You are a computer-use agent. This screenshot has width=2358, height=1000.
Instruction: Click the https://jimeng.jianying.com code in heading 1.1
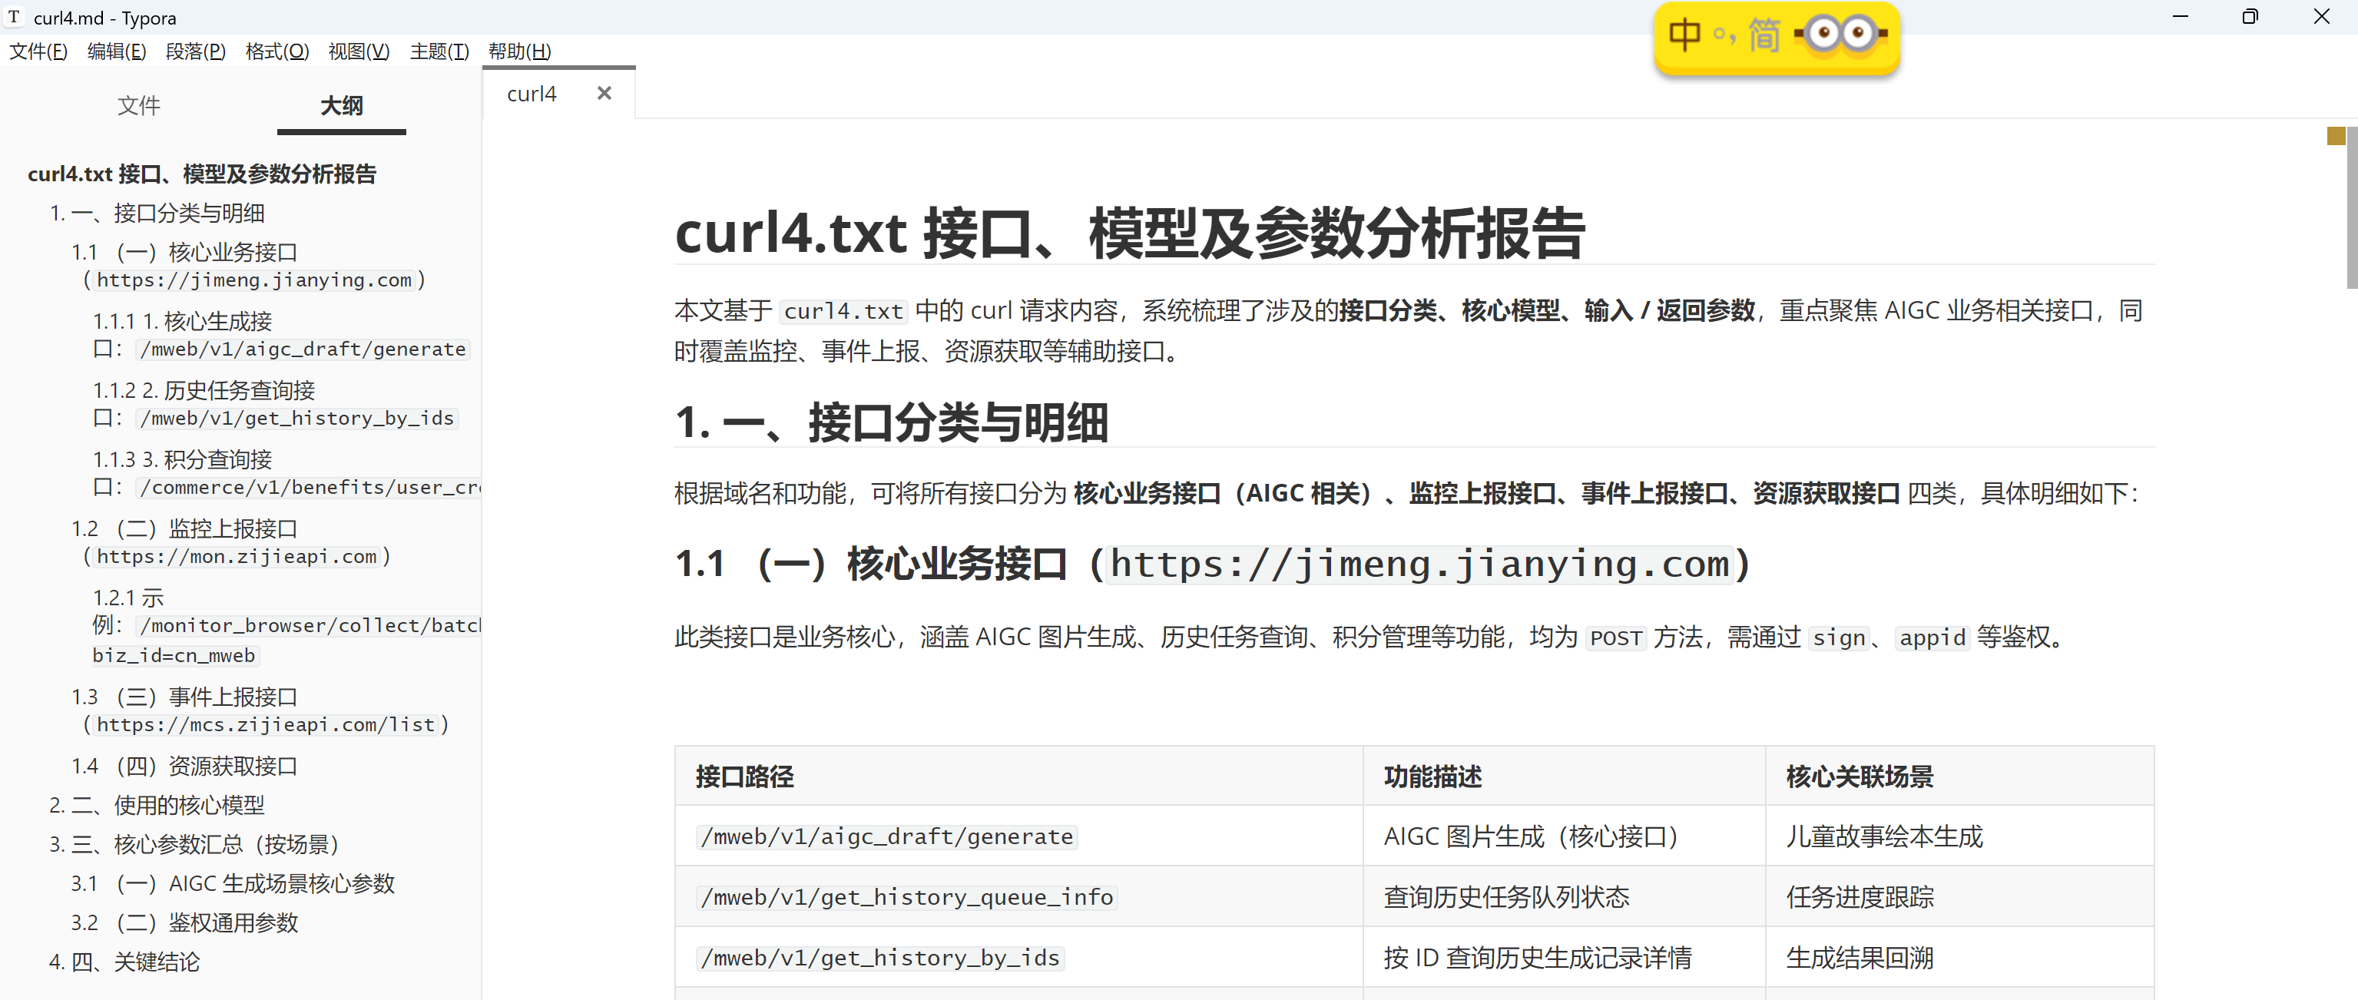click(x=1419, y=564)
